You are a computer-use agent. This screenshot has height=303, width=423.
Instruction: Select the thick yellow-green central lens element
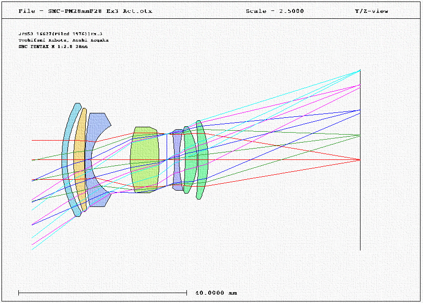click(145, 160)
